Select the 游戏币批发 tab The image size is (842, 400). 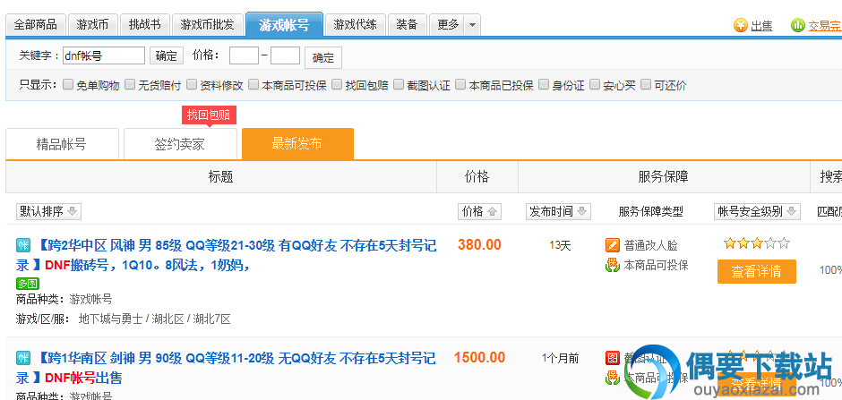coord(207,25)
